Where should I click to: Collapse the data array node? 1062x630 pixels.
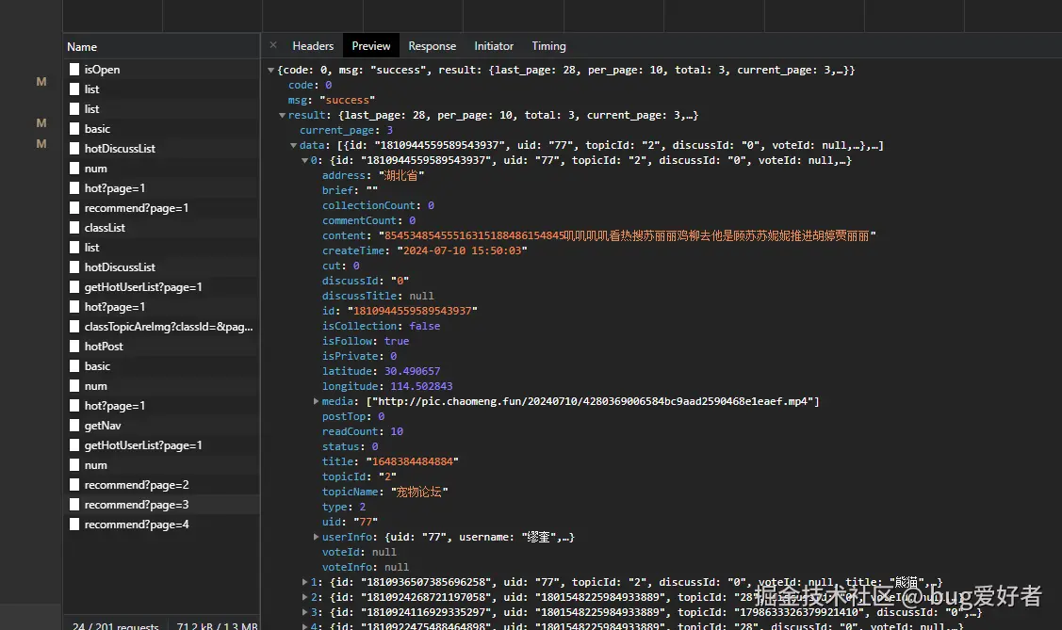pos(293,146)
